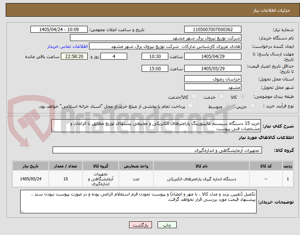Click the خراسان رضوی province field
This screenshot has height=235, width=300.
[212, 79]
